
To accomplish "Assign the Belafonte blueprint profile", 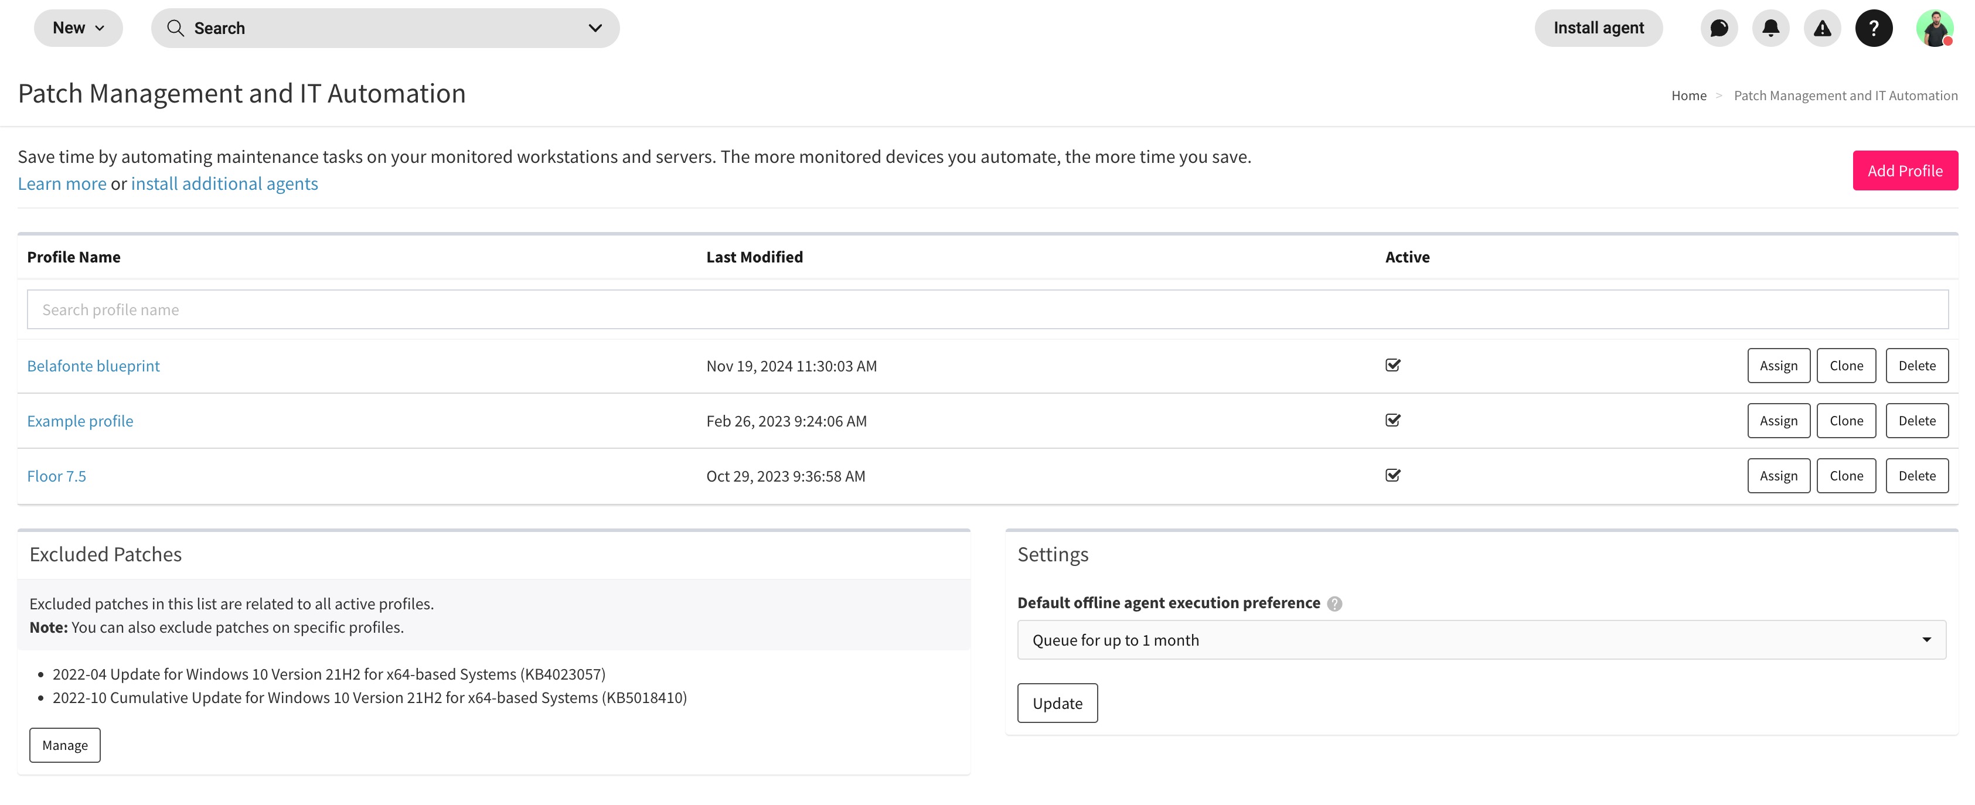I will [1778, 366].
